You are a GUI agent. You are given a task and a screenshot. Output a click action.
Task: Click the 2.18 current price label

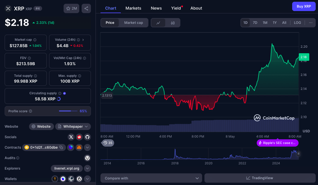(x=303, y=57)
